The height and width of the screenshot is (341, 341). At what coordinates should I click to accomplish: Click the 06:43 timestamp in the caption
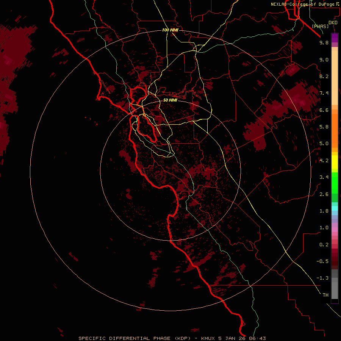click(x=258, y=338)
